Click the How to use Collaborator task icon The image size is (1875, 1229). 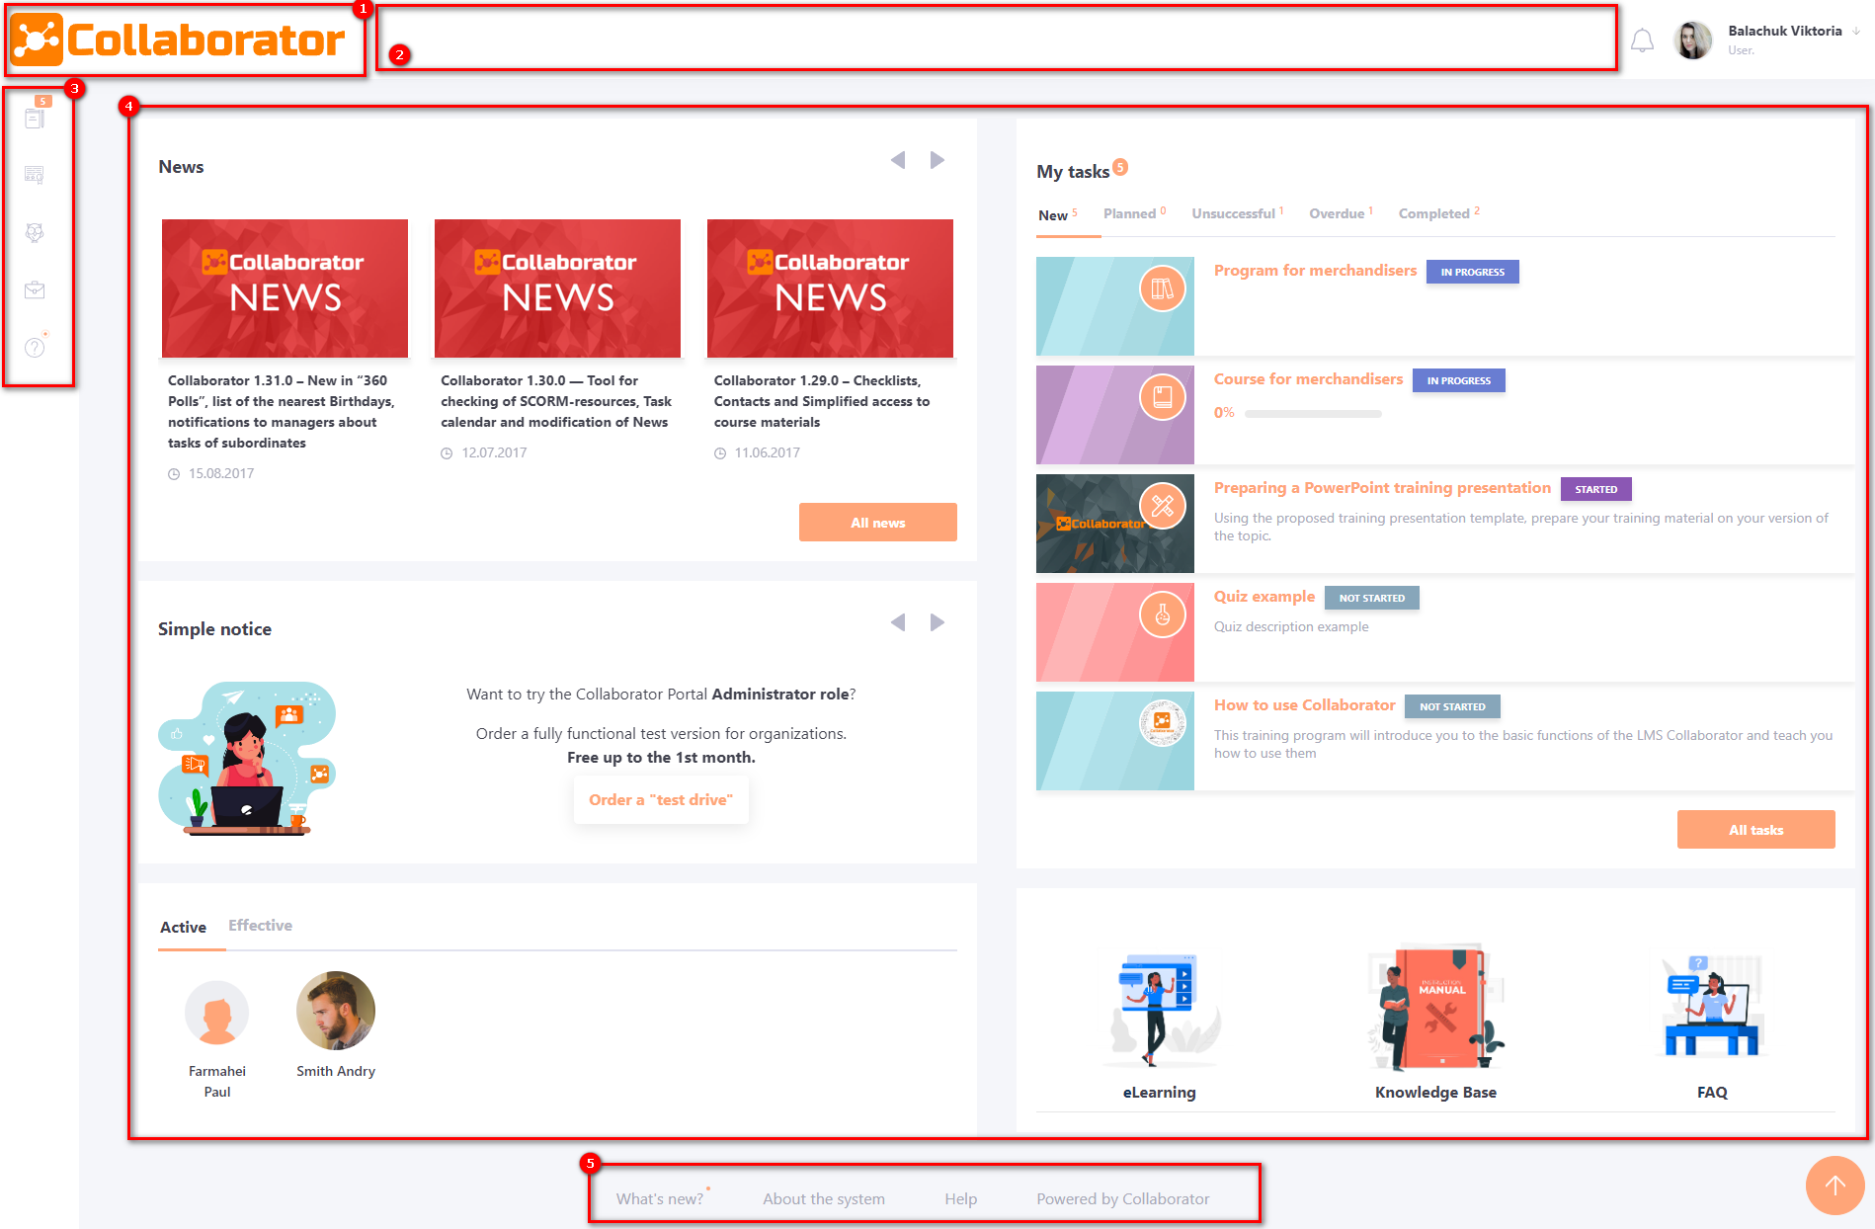(1163, 724)
